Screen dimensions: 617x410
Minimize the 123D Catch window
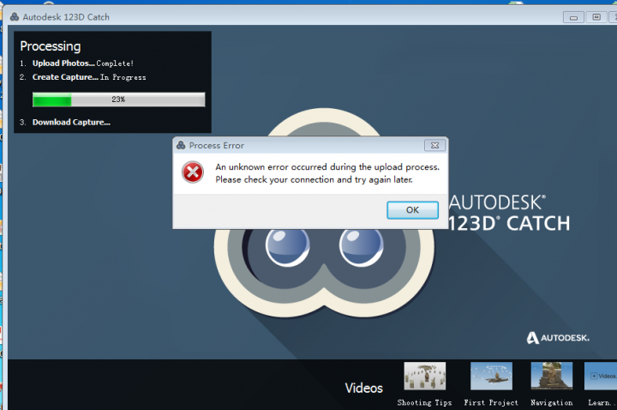(x=574, y=16)
